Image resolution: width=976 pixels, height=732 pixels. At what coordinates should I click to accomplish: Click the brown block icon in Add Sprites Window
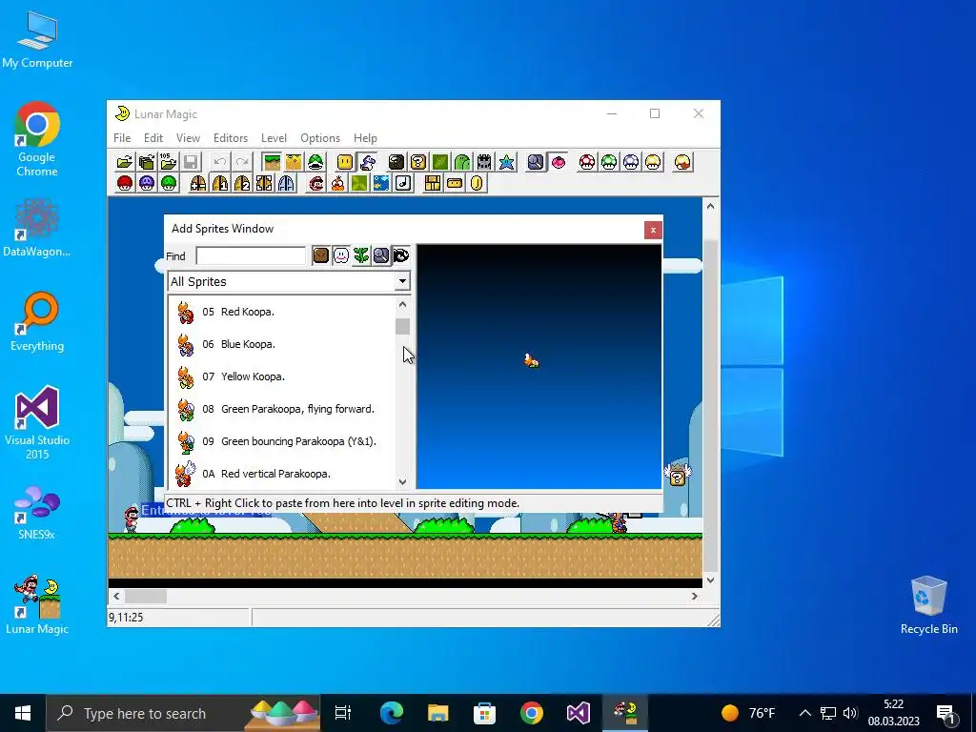tap(320, 255)
